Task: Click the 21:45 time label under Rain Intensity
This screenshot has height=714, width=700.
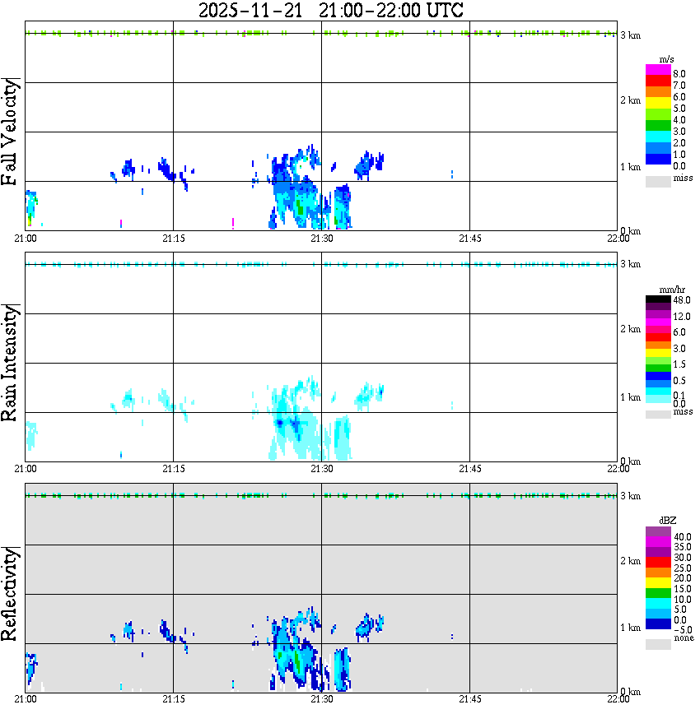Action: point(469,469)
